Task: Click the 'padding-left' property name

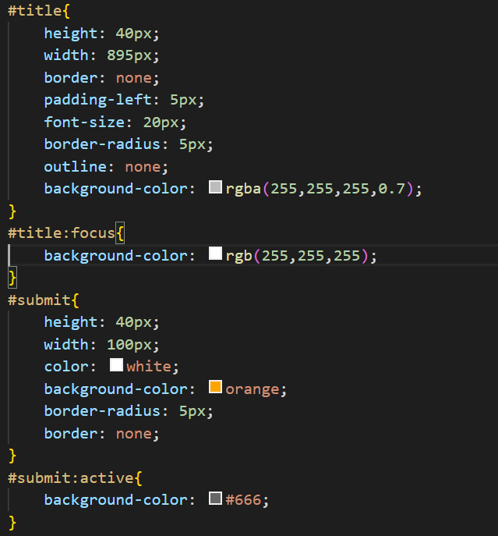Action: (97, 100)
